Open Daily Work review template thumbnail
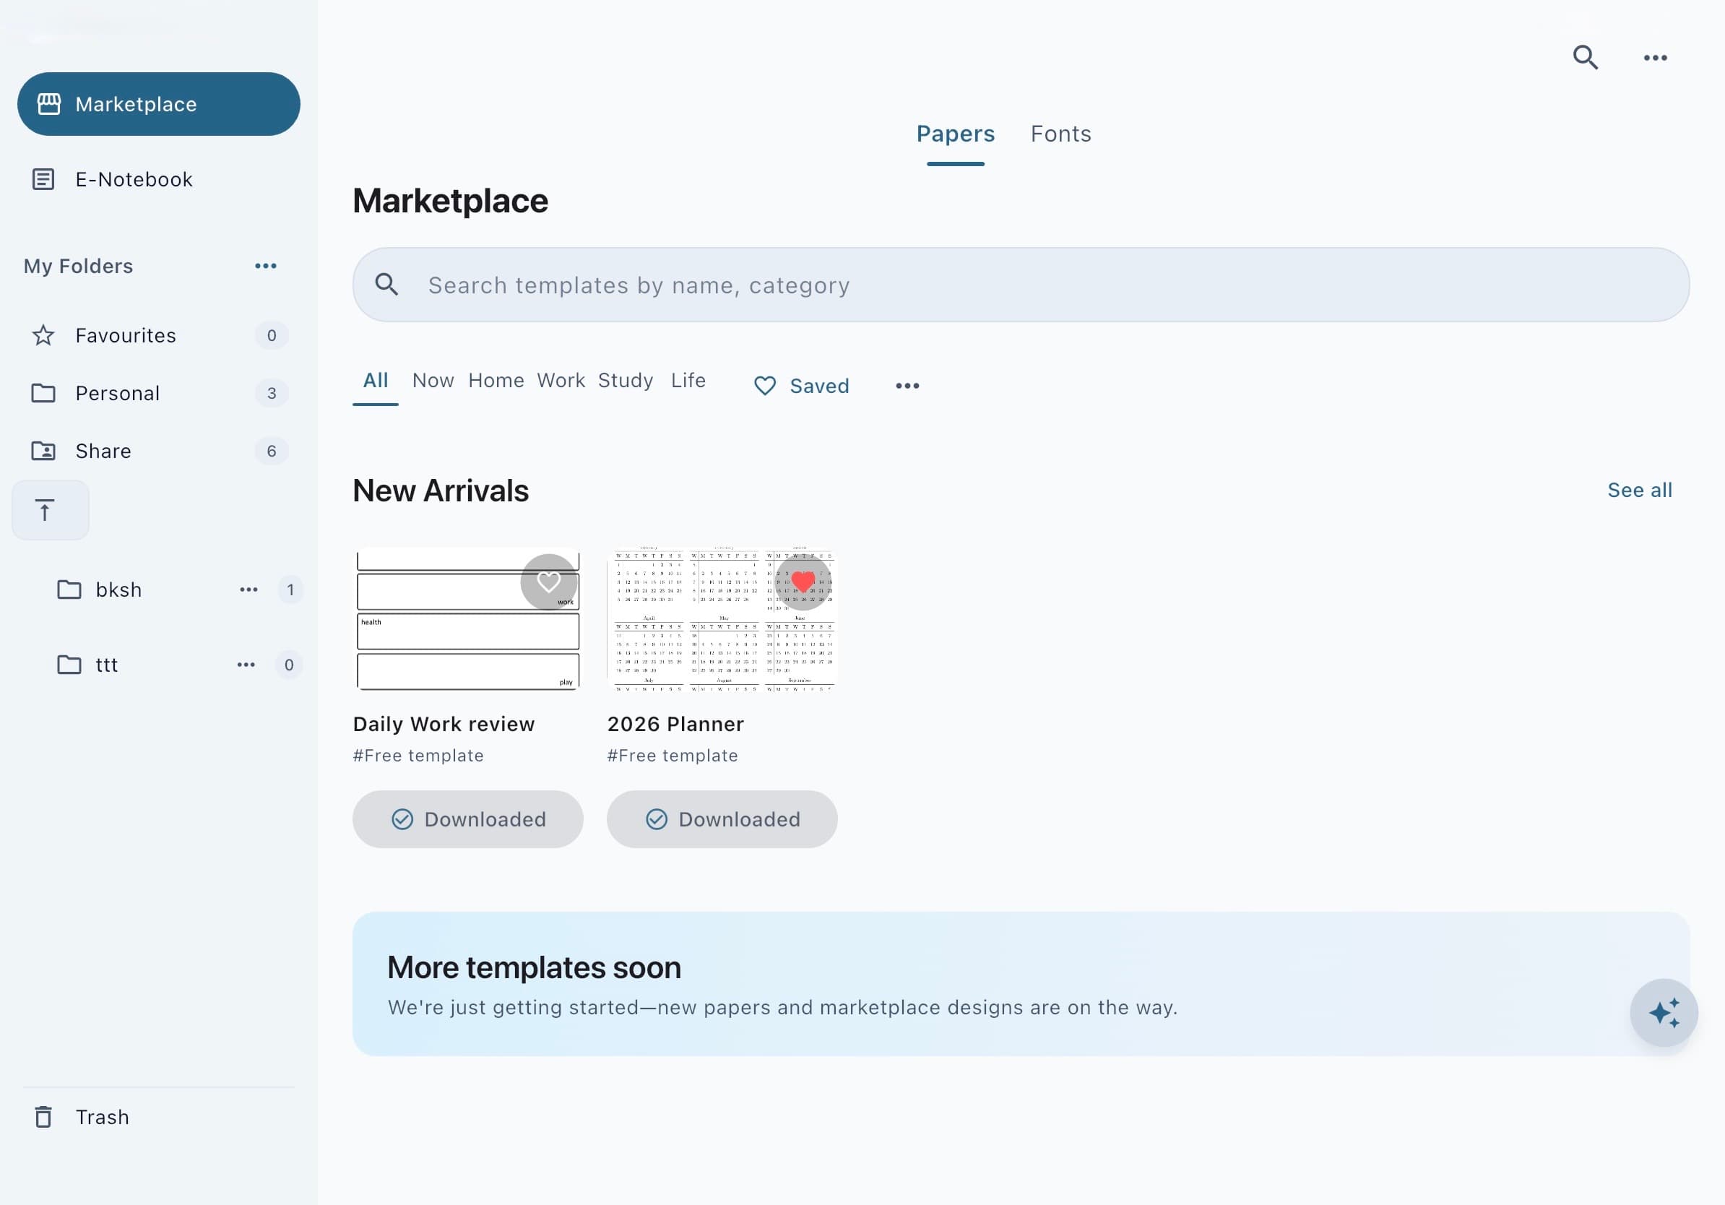The image size is (1725, 1205). point(467,620)
